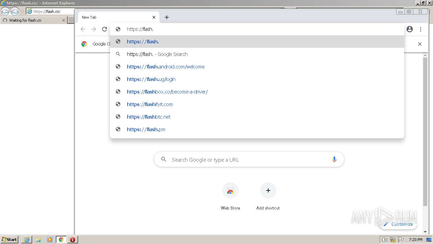The height and width of the screenshot is (244, 433).
Task: Open Action Center flag icon
Action: click(x=401, y=240)
